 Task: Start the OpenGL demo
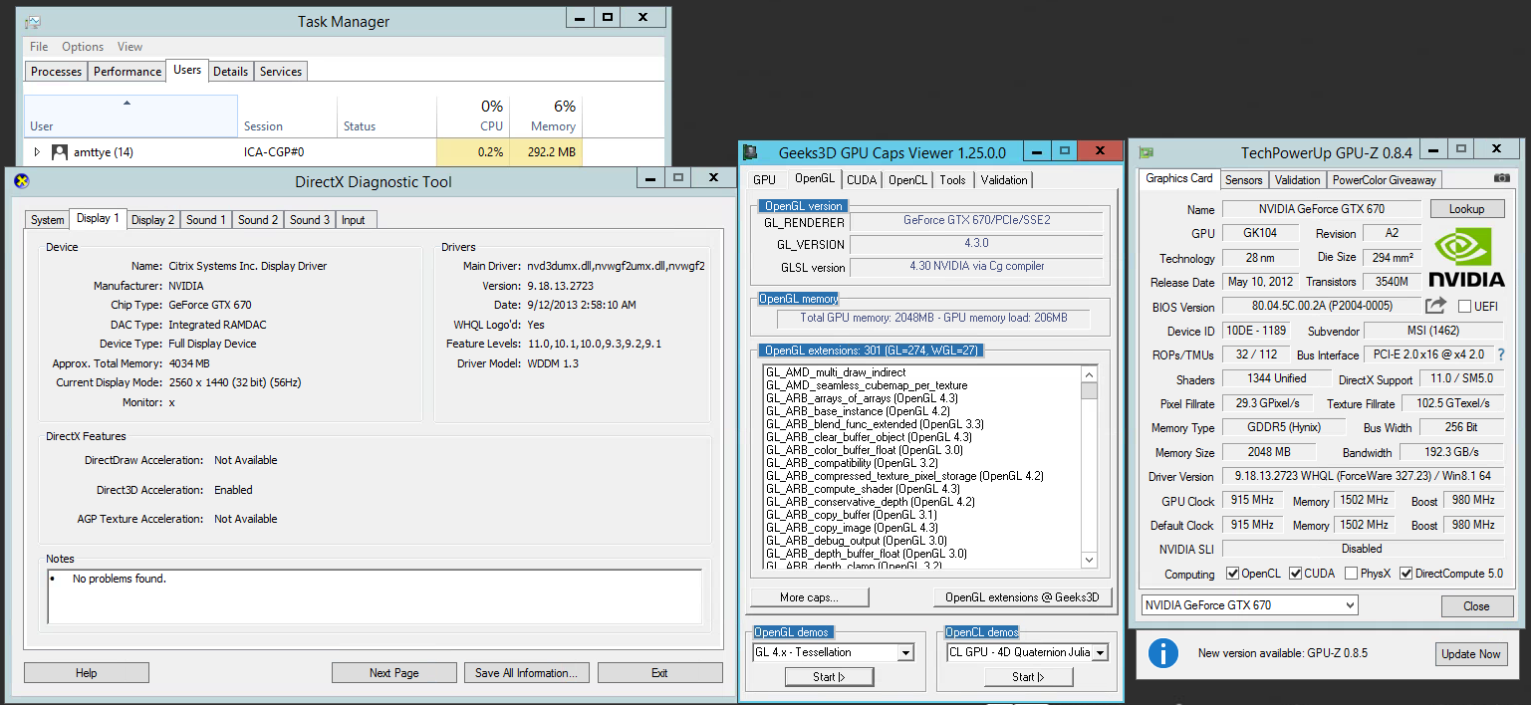829,677
